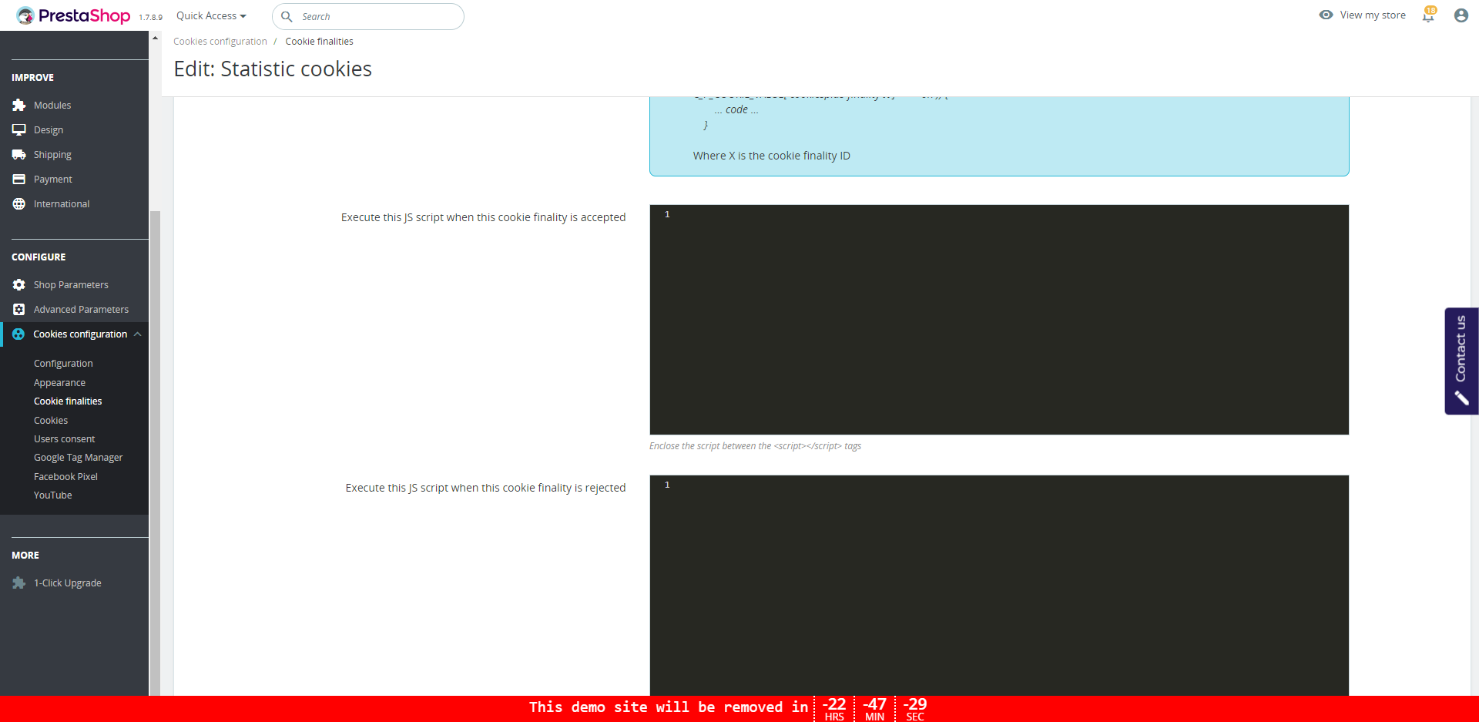This screenshot has height=722, width=1479.
Task: Click the MORE section heading
Action: pos(25,555)
